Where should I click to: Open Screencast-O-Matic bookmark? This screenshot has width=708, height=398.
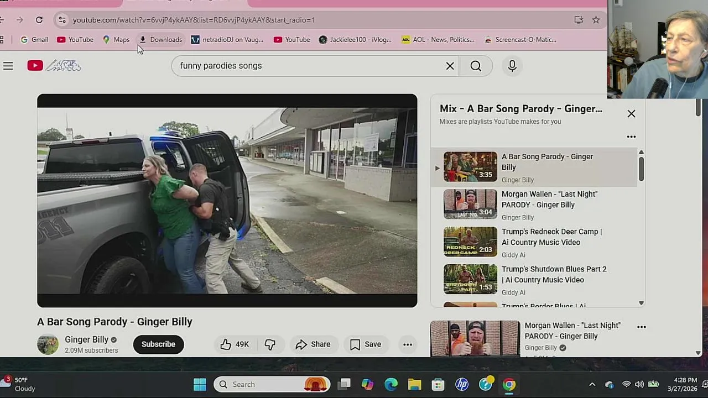(520, 40)
